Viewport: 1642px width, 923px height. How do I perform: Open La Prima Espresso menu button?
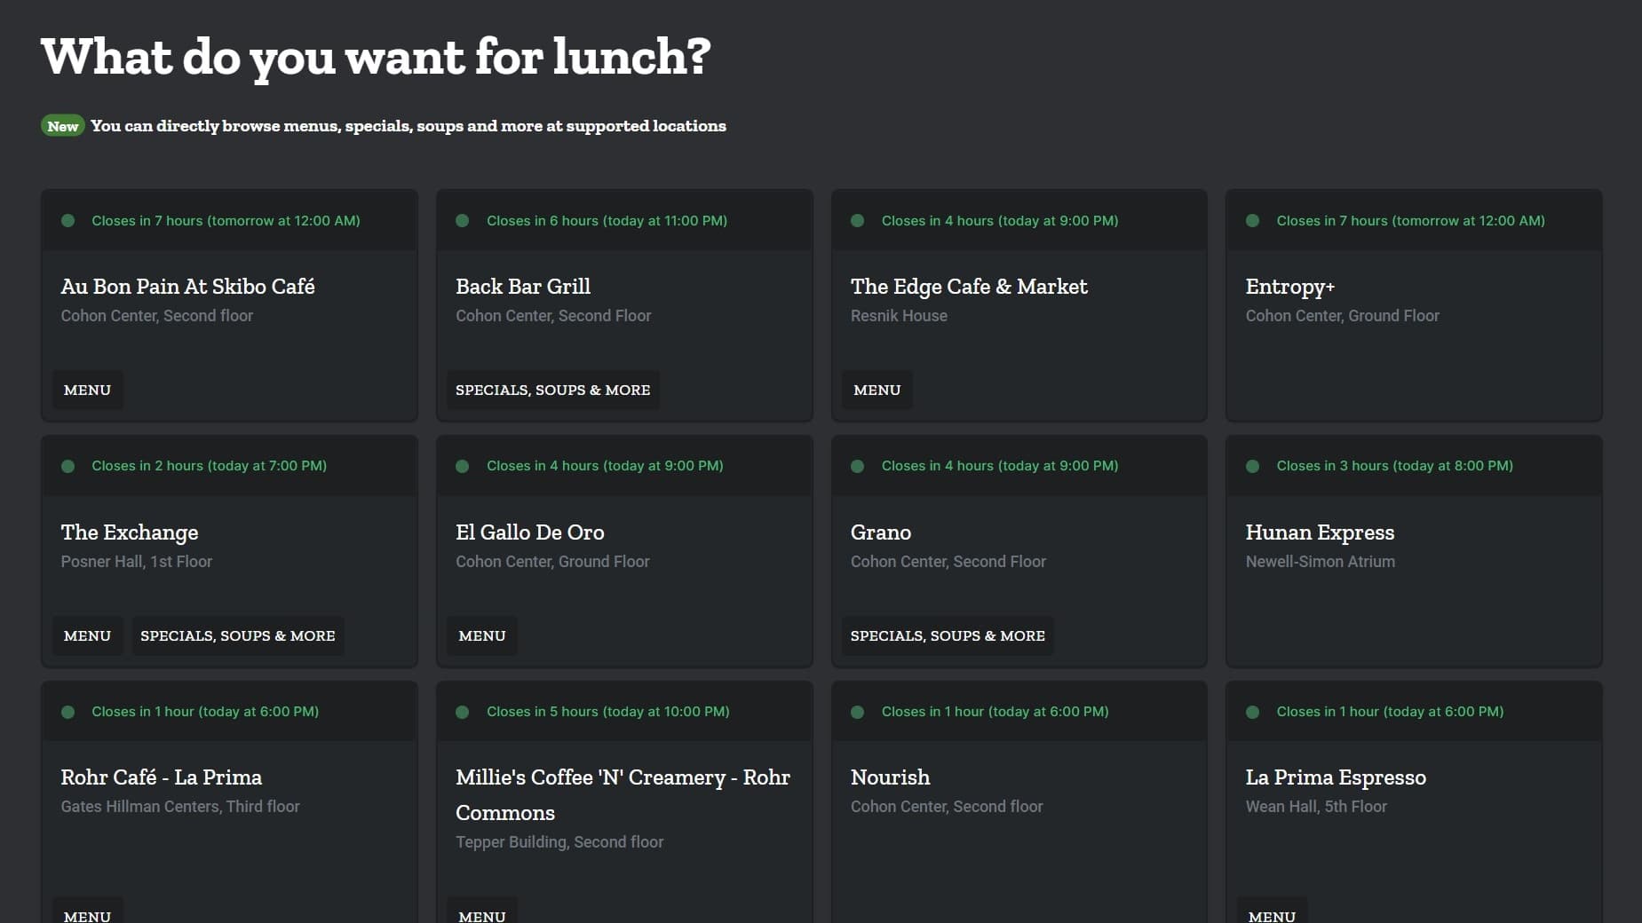tap(1272, 912)
